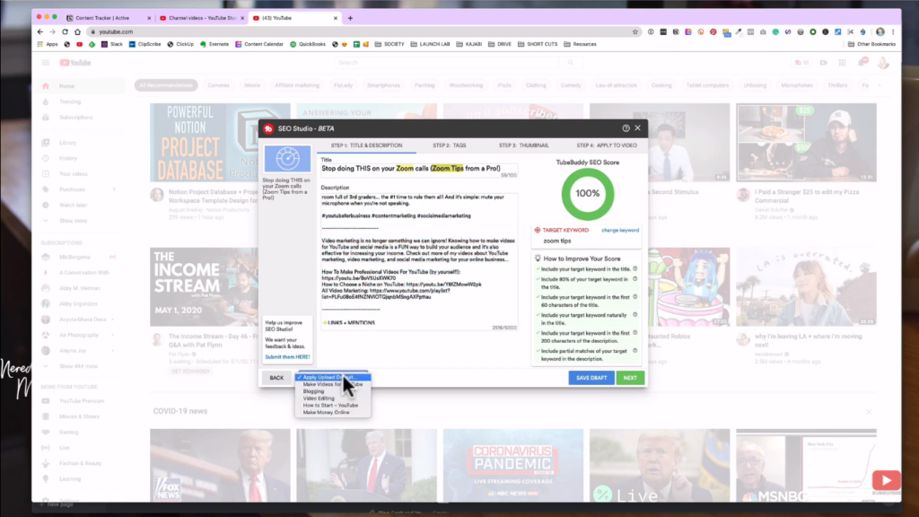
Task: Click inside the Description text area
Action: pyautogui.click(x=418, y=261)
